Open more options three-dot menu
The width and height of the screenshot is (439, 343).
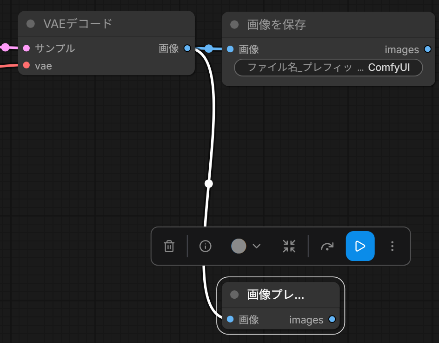(392, 246)
